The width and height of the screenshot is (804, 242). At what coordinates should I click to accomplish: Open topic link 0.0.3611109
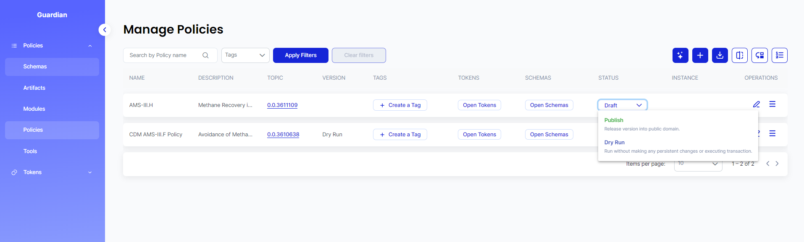(282, 105)
